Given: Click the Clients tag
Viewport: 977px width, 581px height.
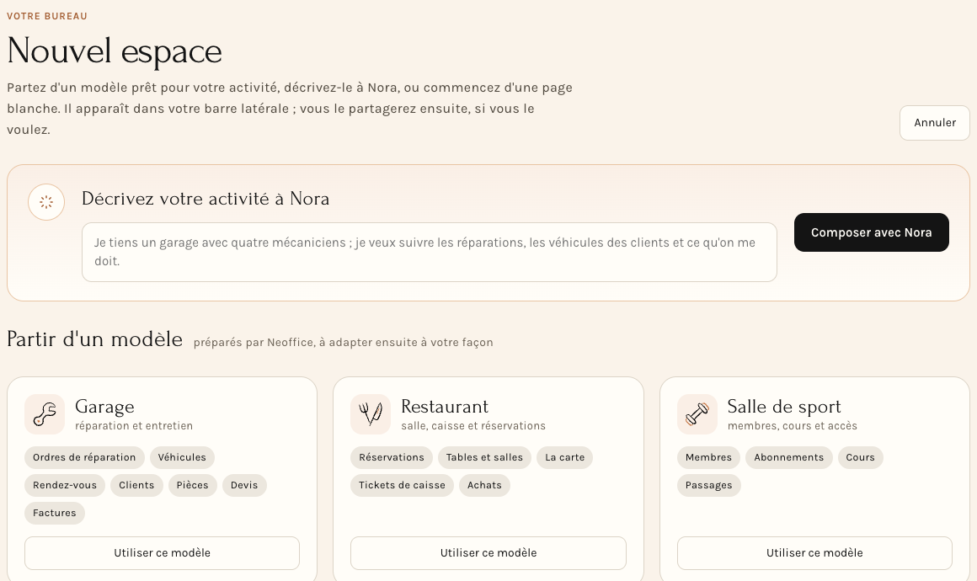Looking at the screenshot, I should click(x=136, y=485).
